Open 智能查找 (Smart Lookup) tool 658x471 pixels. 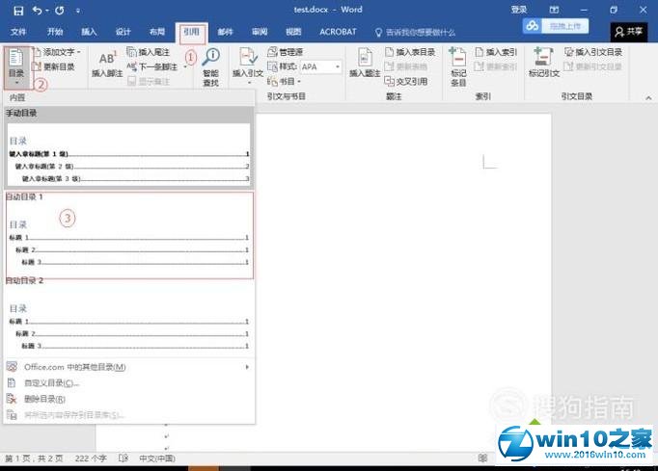coord(210,67)
